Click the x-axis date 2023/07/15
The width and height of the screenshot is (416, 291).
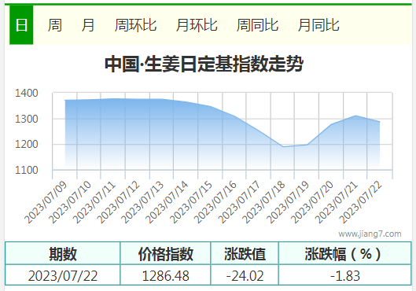point(191,203)
